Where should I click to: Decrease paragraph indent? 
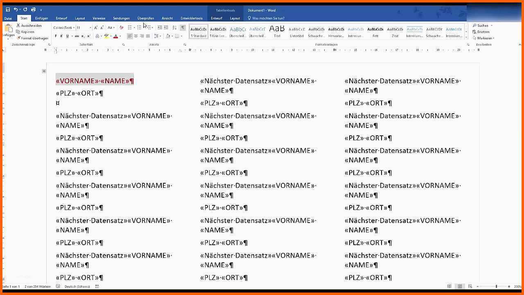pyautogui.click(x=160, y=27)
